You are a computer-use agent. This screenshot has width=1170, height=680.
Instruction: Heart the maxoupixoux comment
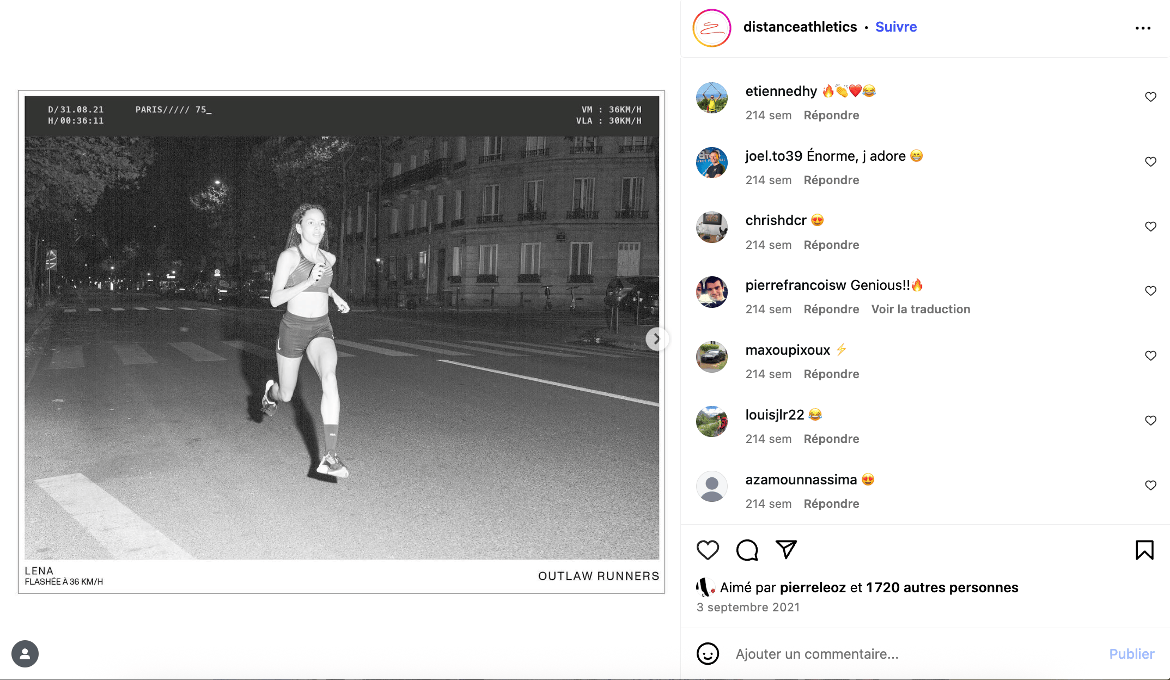coord(1150,356)
